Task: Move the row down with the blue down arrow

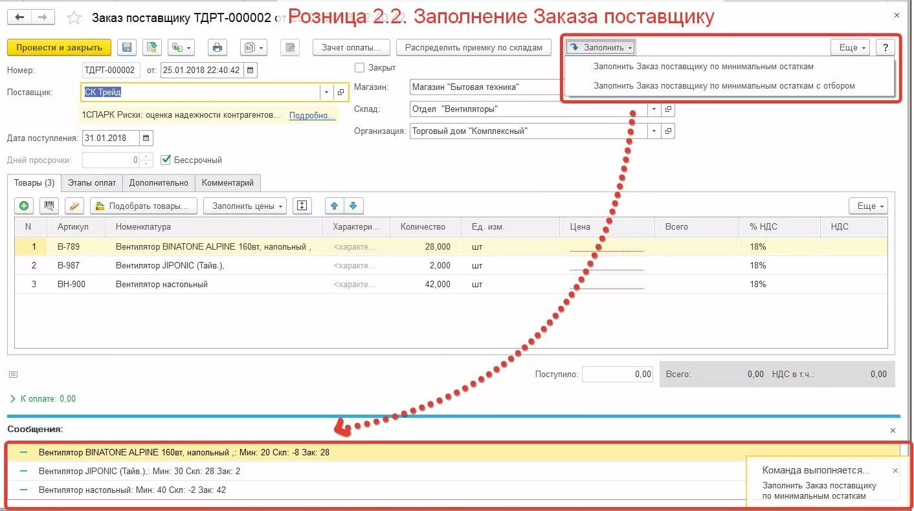Action: point(353,206)
